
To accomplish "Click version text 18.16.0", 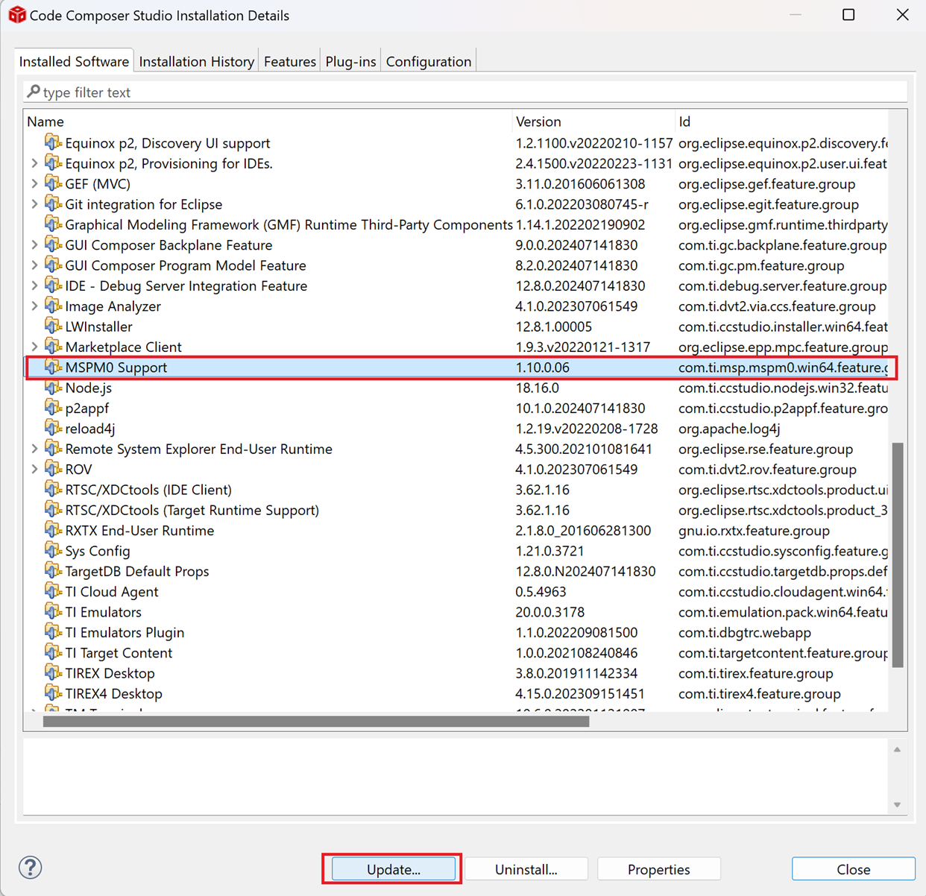I will (x=537, y=388).
